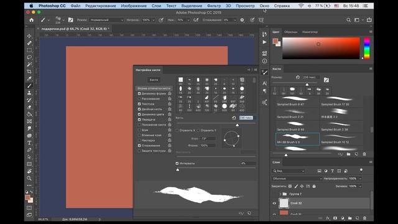Delete layer using Layers panel trash icon
Image resolution: width=398 pixels, height=224 pixels.
pos(365,218)
